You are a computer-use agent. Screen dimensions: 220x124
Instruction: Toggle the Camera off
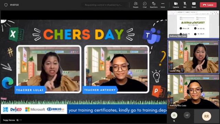coord(176,5)
